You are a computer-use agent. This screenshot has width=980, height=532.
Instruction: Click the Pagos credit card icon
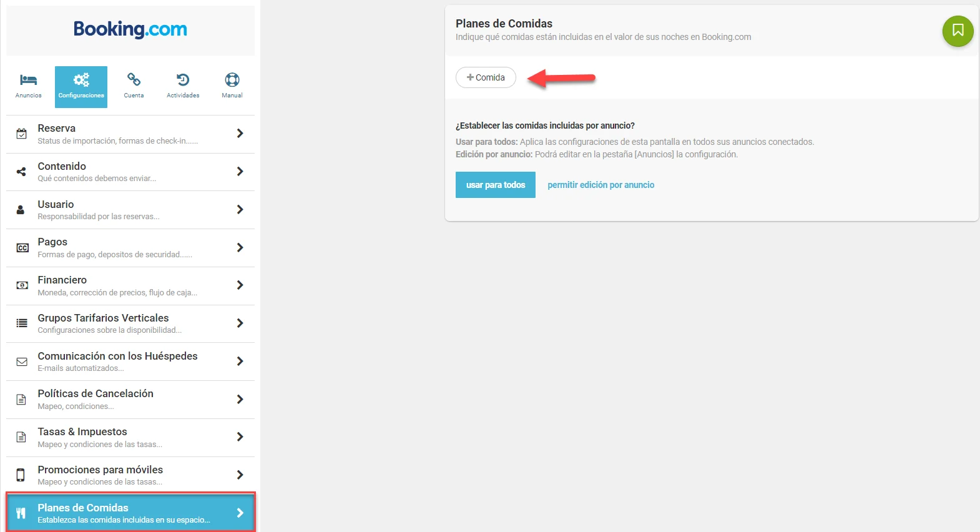tap(22, 247)
